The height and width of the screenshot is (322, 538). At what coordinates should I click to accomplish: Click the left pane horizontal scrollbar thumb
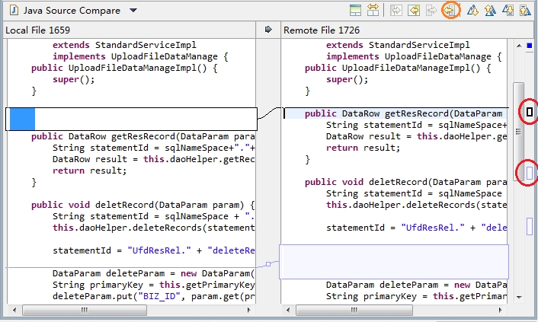coord(85,310)
